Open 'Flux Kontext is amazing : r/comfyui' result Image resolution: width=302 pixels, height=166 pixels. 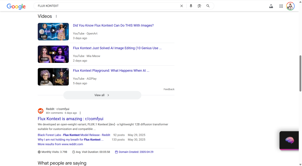point(70,118)
